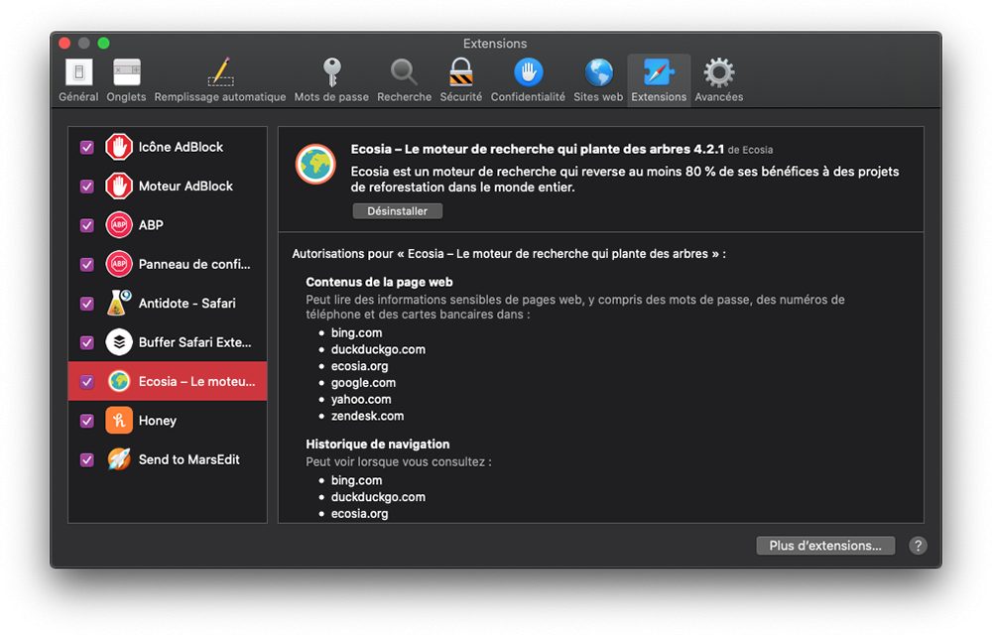Viewport: 992px width, 635px height.
Task: Select Buffer Safari Exte... row label
Action: click(x=194, y=342)
